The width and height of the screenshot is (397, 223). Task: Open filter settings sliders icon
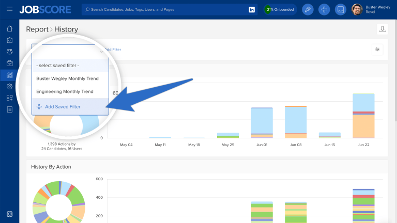pyautogui.click(x=377, y=50)
